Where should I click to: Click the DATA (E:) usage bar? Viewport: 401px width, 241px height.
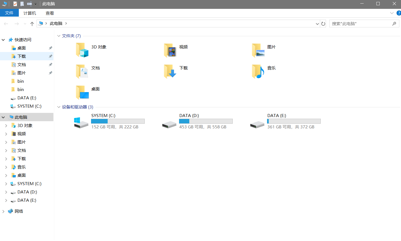click(294, 121)
